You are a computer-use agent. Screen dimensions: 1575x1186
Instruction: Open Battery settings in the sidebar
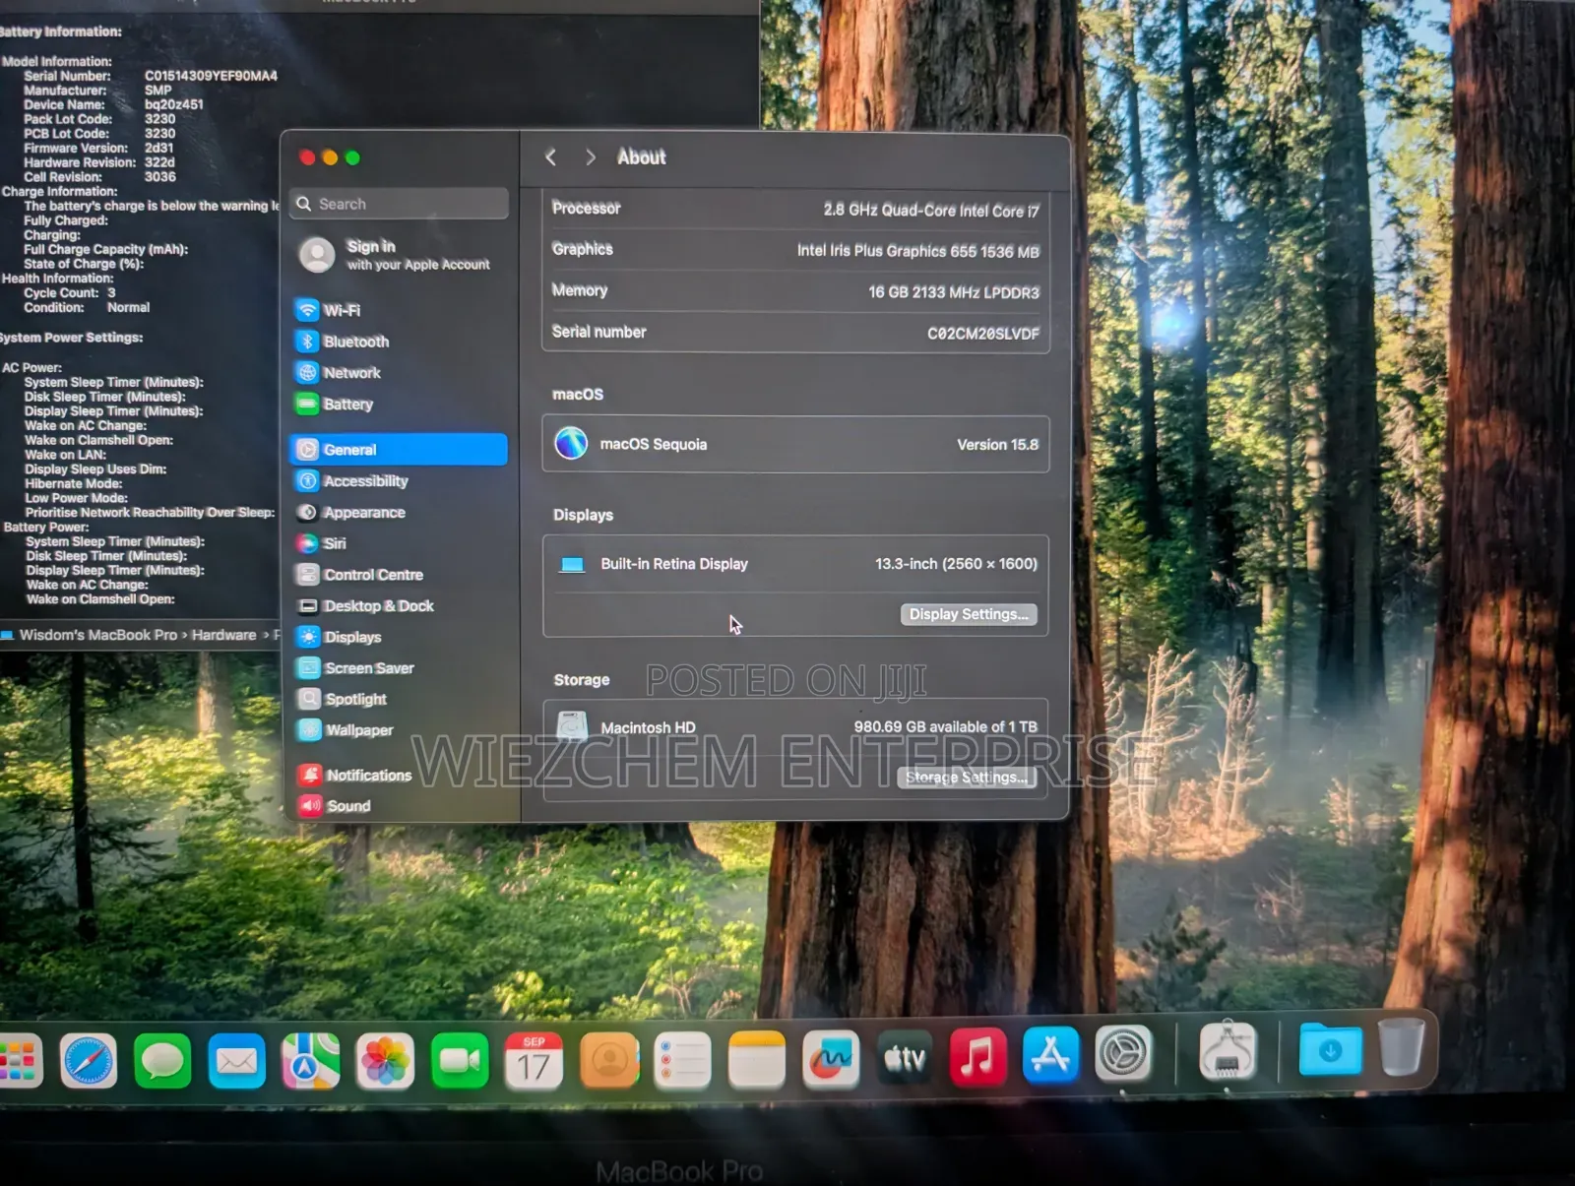point(399,405)
